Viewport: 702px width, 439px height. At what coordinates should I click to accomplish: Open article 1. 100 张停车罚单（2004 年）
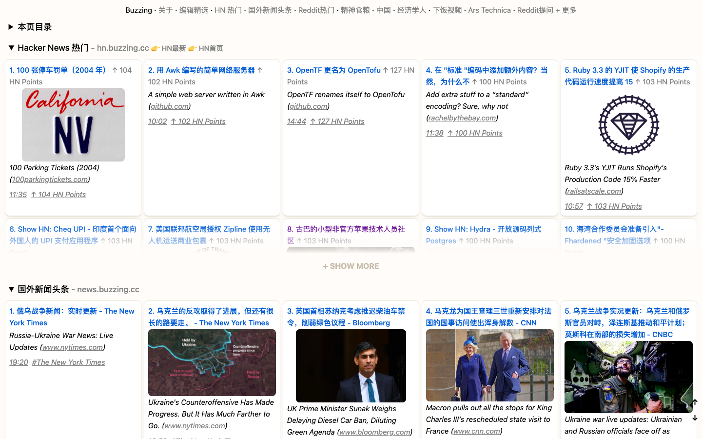tap(59, 70)
